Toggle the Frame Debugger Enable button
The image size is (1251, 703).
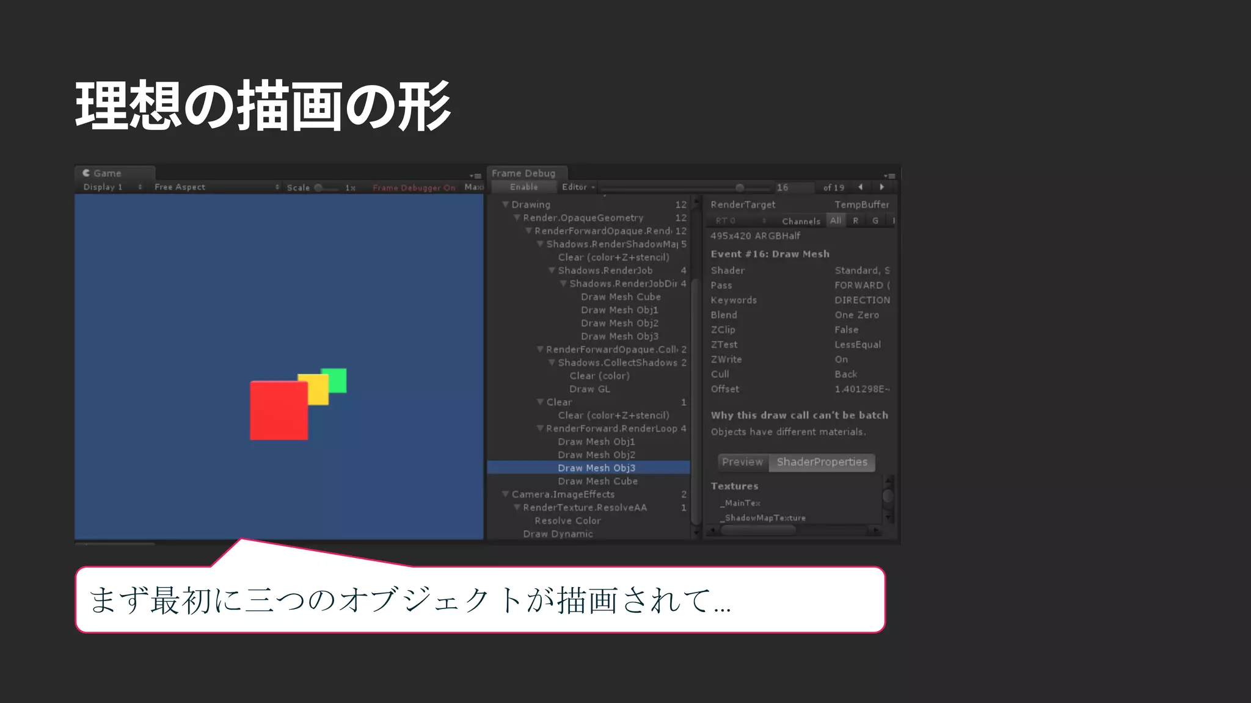(524, 187)
